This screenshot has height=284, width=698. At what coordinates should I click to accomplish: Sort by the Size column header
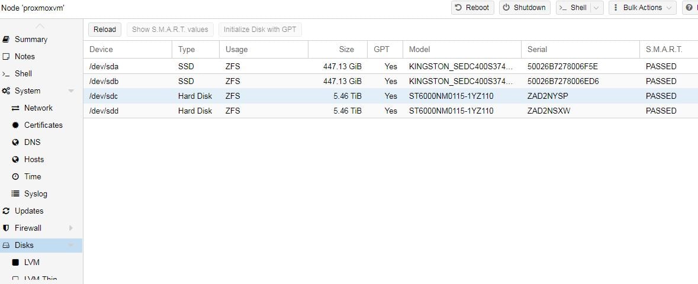pos(337,50)
